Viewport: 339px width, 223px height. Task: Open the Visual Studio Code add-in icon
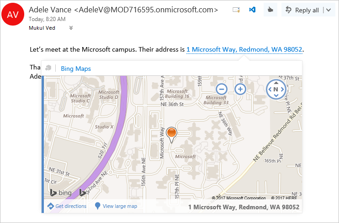point(252,10)
